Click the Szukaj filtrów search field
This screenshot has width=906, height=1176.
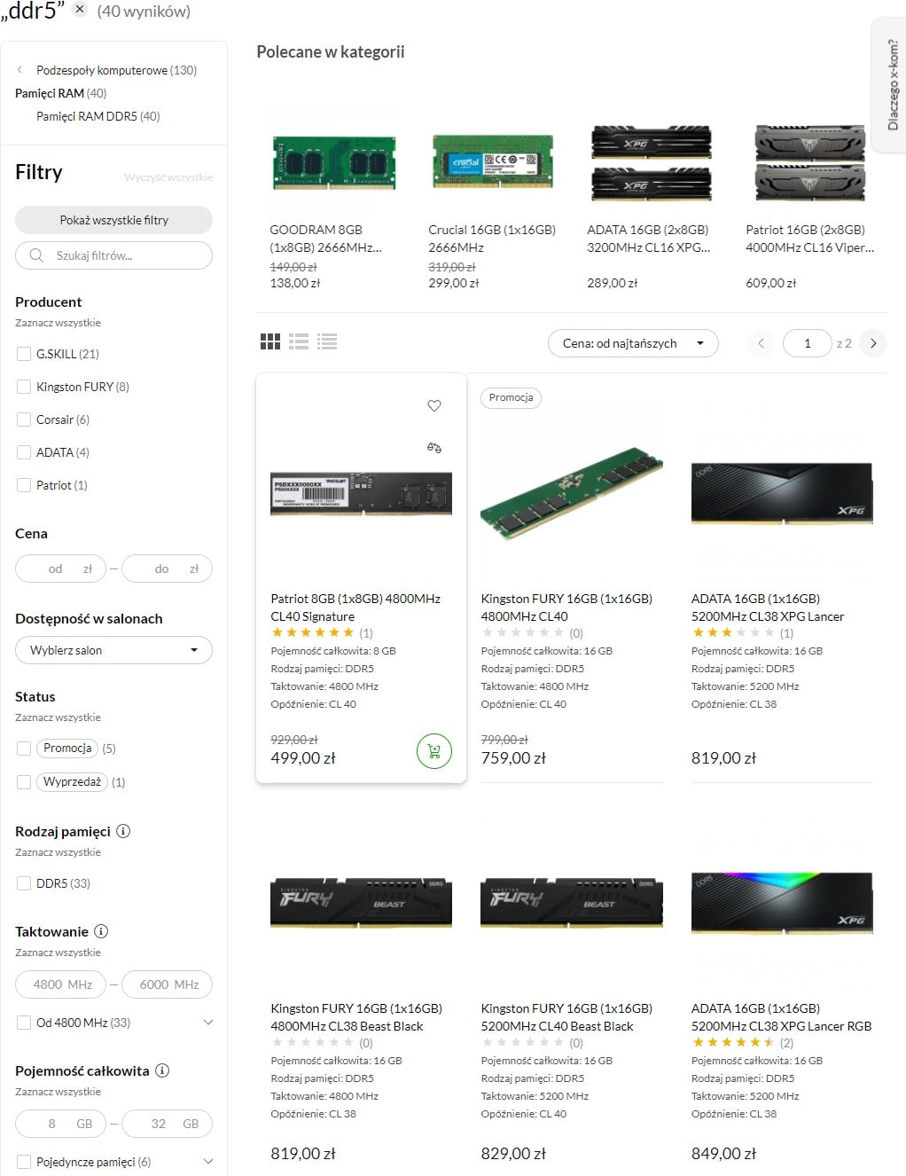point(124,255)
